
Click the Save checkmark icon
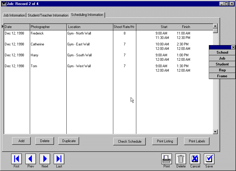[x=209, y=159]
